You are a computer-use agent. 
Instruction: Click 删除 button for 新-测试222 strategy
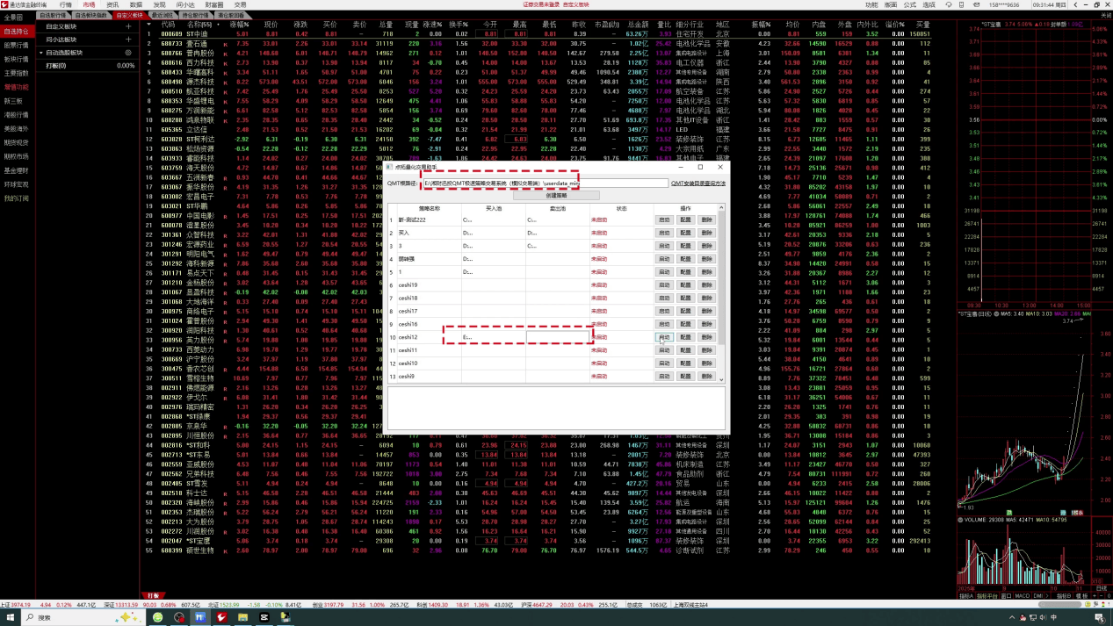(707, 220)
